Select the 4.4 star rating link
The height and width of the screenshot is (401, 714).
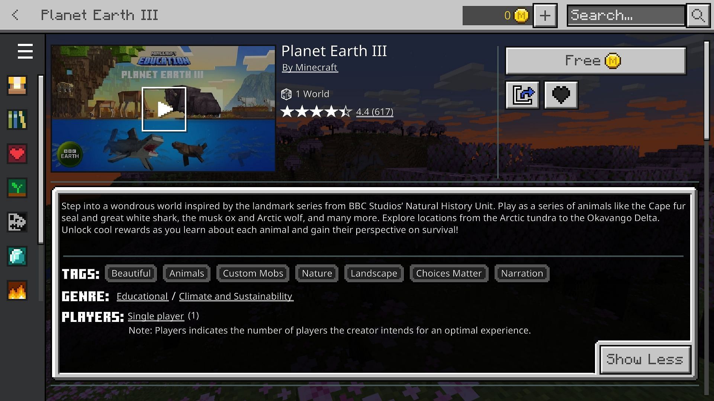[374, 111]
